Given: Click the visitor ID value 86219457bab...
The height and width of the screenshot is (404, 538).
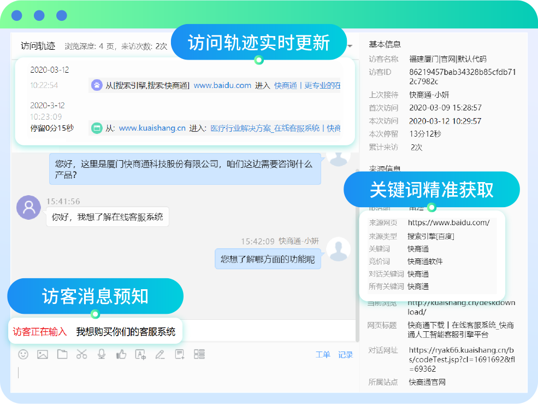Looking at the screenshot, I should point(463,77).
